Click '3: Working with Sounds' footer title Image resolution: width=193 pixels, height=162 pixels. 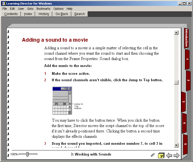[x=91, y=154]
